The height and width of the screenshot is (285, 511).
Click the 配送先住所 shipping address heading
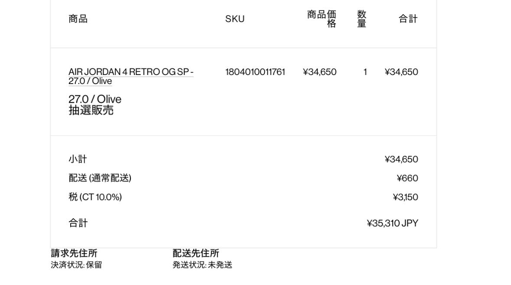click(x=196, y=253)
